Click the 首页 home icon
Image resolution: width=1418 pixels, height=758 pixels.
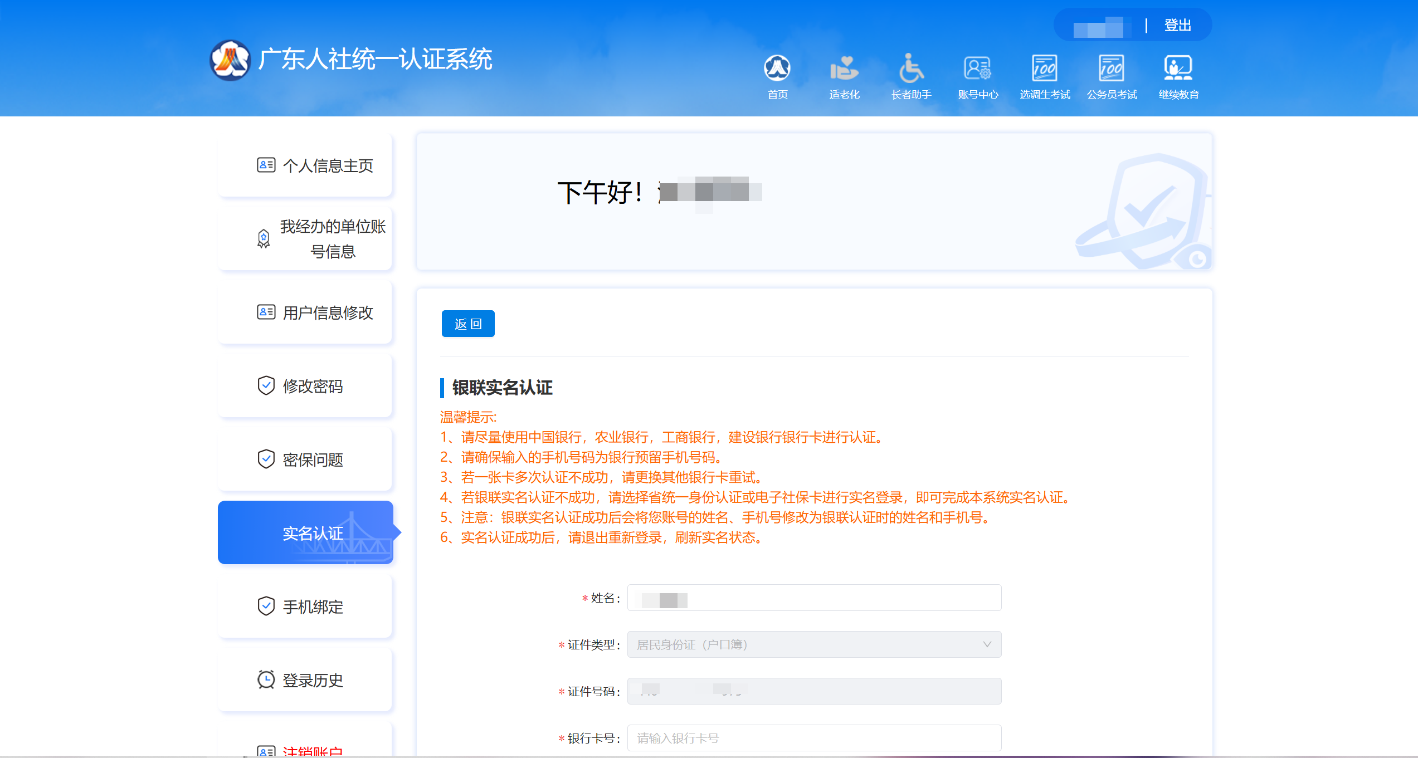click(x=777, y=69)
